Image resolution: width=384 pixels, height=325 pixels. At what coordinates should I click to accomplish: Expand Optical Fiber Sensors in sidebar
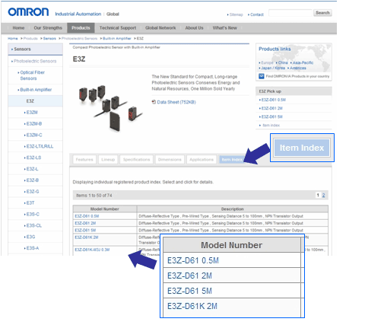[x=32, y=75]
